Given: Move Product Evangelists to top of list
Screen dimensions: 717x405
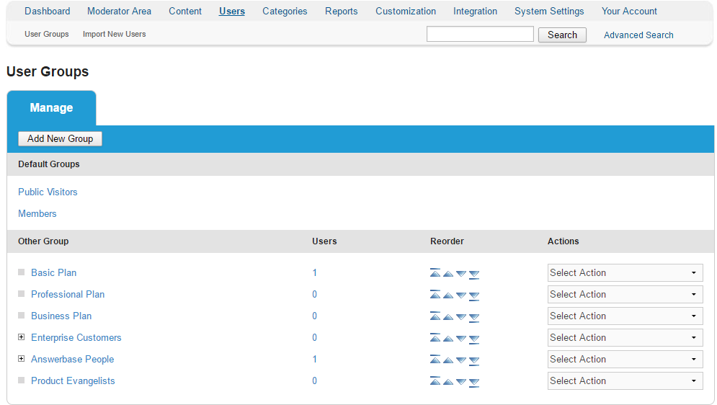Looking at the screenshot, I should [435, 380].
